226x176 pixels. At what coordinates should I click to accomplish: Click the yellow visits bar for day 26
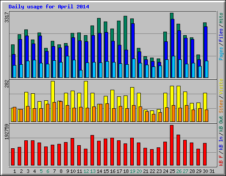(178, 97)
